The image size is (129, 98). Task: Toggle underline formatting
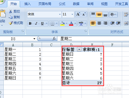pyautogui.click(x=42, y=24)
